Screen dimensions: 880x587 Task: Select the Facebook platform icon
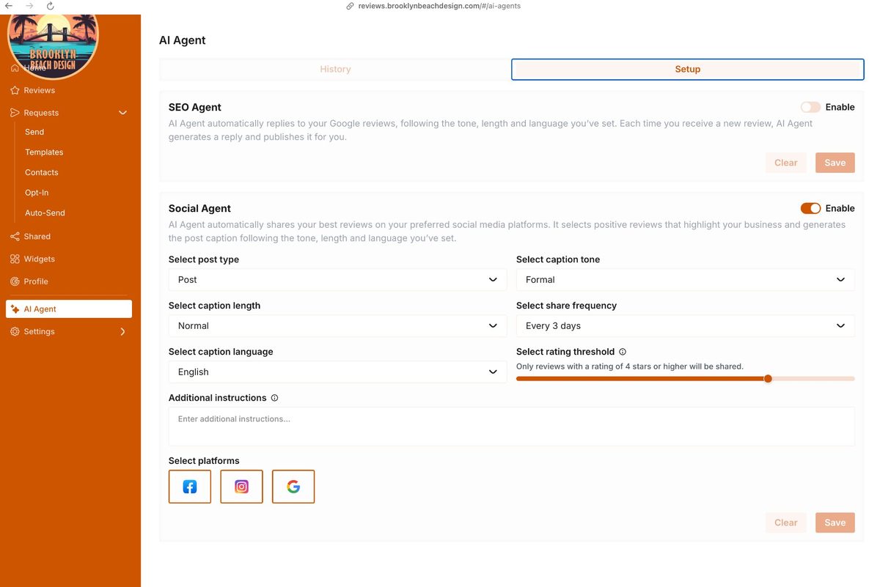tap(190, 487)
